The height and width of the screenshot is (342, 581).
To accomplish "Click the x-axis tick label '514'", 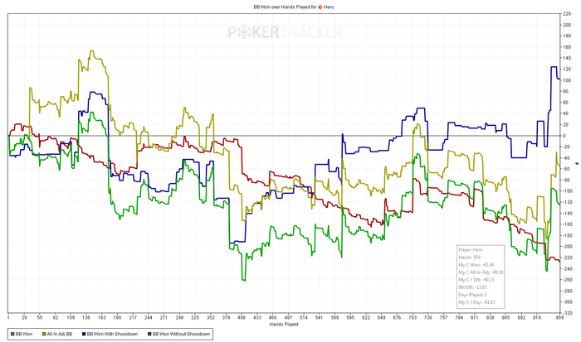I will [x=304, y=318].
